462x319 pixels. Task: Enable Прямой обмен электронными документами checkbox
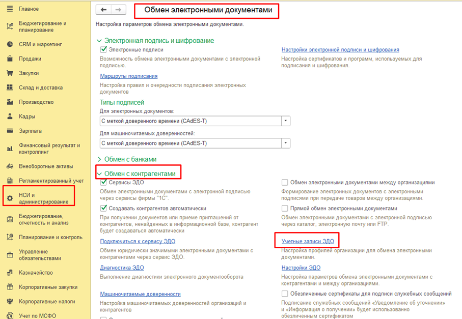(285, 209)
